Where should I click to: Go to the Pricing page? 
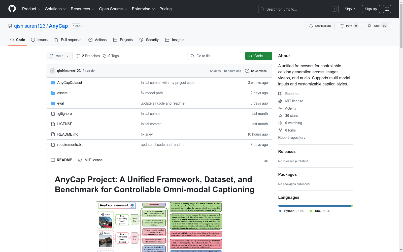[x=165, y=9]
